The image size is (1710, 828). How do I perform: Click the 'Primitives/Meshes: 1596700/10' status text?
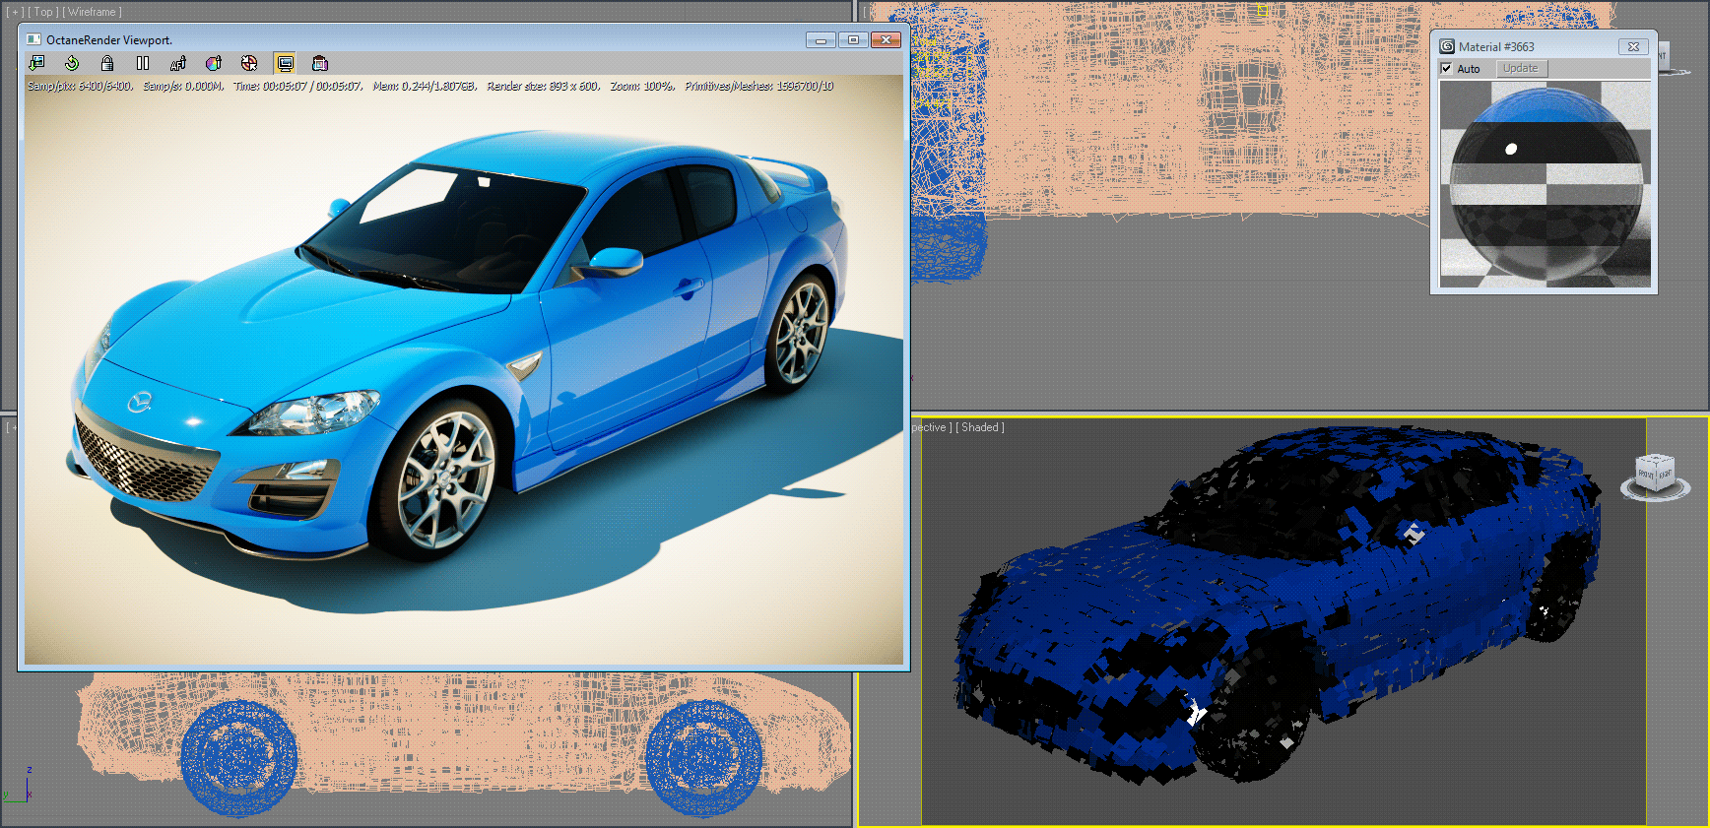(759, 87)
